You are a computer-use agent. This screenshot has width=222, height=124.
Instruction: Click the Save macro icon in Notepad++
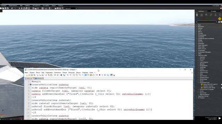click(x=108, y=75)
